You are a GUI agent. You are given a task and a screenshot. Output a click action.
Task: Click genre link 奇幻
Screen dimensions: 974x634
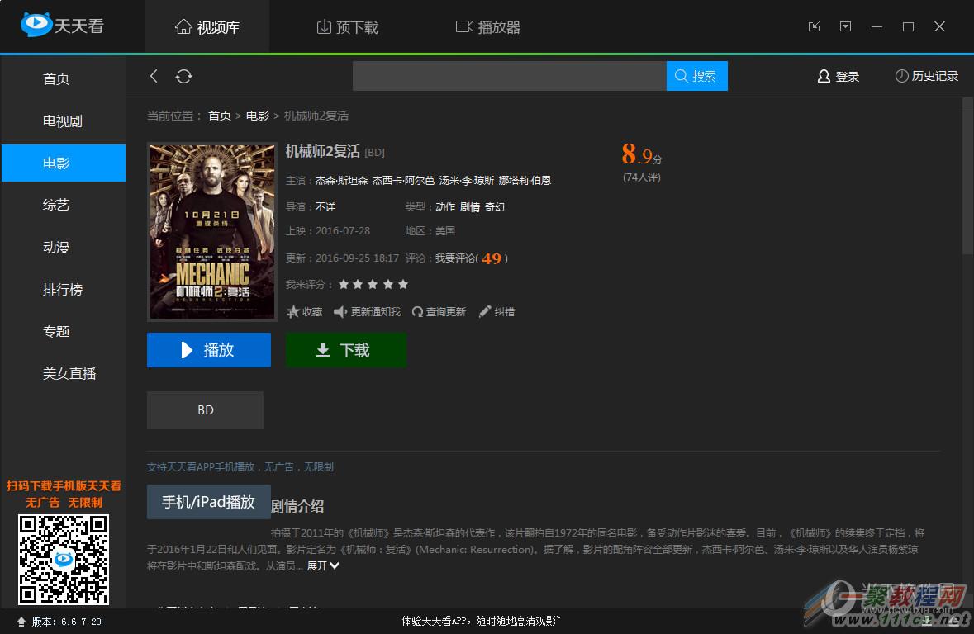point(495,206)
